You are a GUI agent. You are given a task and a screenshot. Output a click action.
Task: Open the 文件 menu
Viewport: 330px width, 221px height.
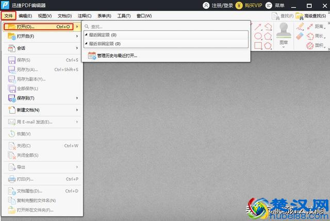coord(8,16)
